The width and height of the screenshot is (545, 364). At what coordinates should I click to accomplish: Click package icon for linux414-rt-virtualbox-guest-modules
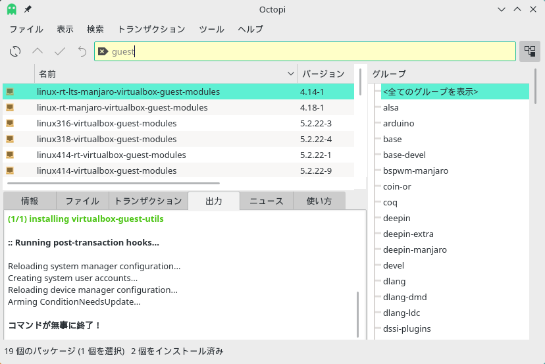[x=10, y=155]
